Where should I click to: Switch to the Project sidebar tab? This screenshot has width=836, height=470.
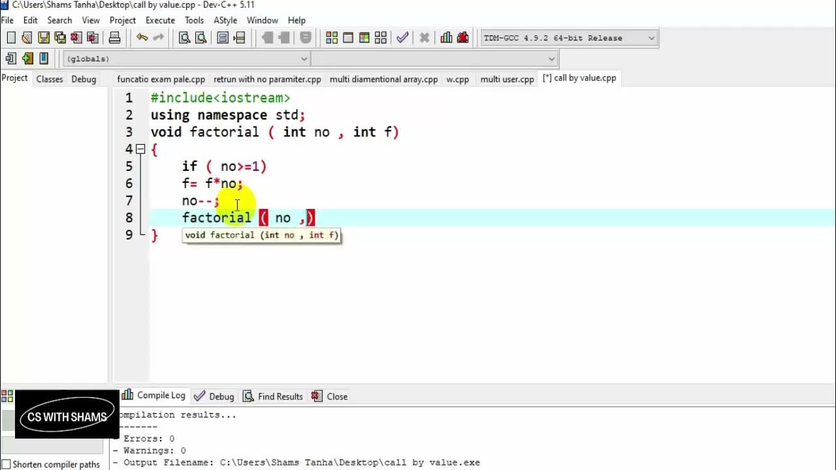[14, 78]
